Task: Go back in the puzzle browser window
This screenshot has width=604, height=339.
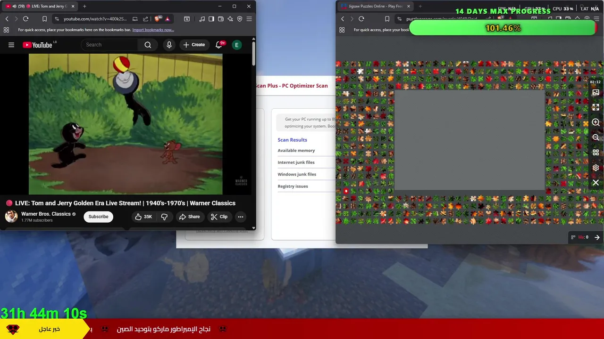Action: click(x=343, y=19)
